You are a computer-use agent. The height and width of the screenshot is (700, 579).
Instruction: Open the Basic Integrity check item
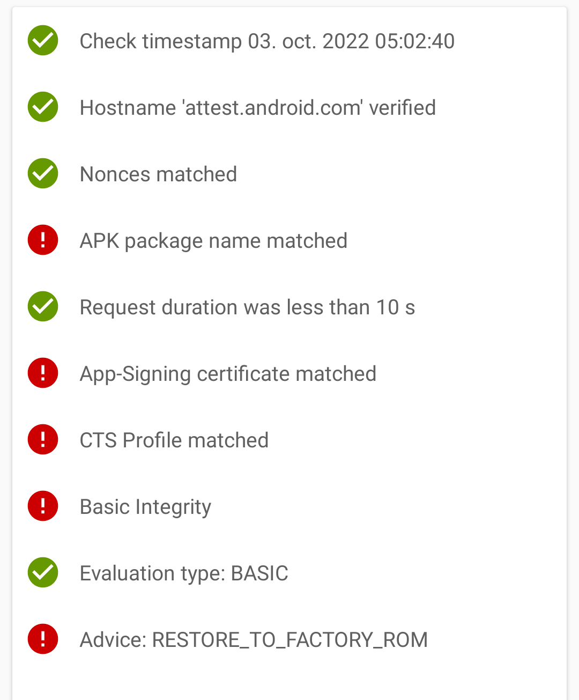click(x=145, y=506)
